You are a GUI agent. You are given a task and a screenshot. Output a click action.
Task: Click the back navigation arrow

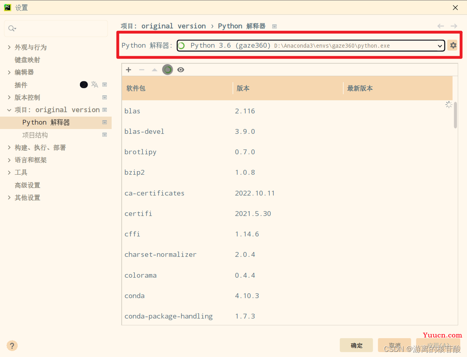point(440,26)
